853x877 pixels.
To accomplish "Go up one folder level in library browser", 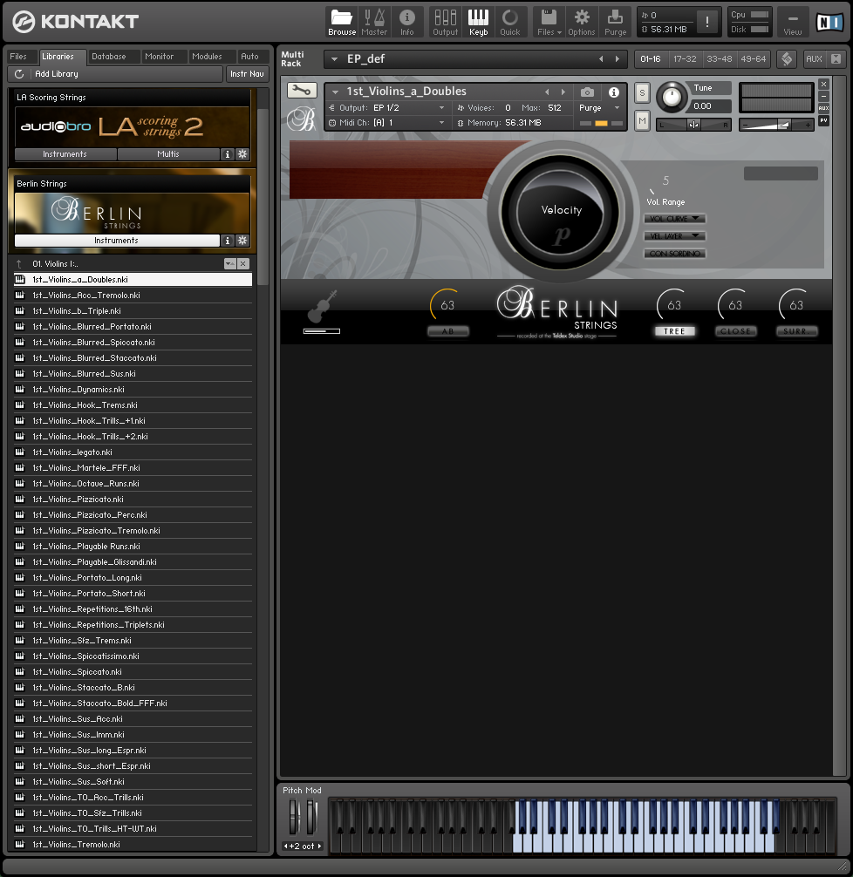I will (x=19, y=264).
